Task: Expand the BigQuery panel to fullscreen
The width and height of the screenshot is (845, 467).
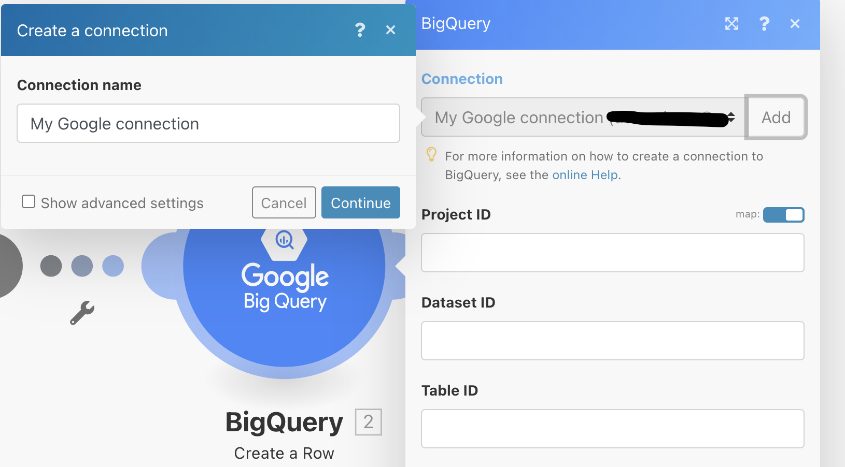Action: tap(731, 23)
